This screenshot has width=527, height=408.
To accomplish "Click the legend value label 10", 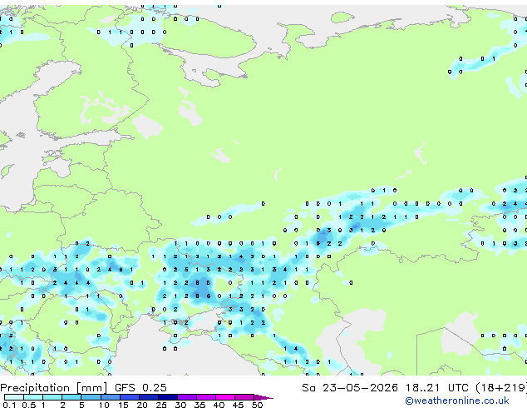I will pyautogui.click(x=104, y=405).
